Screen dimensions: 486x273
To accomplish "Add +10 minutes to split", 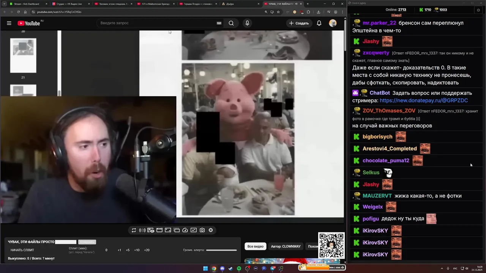I will (x=137, y=250).
